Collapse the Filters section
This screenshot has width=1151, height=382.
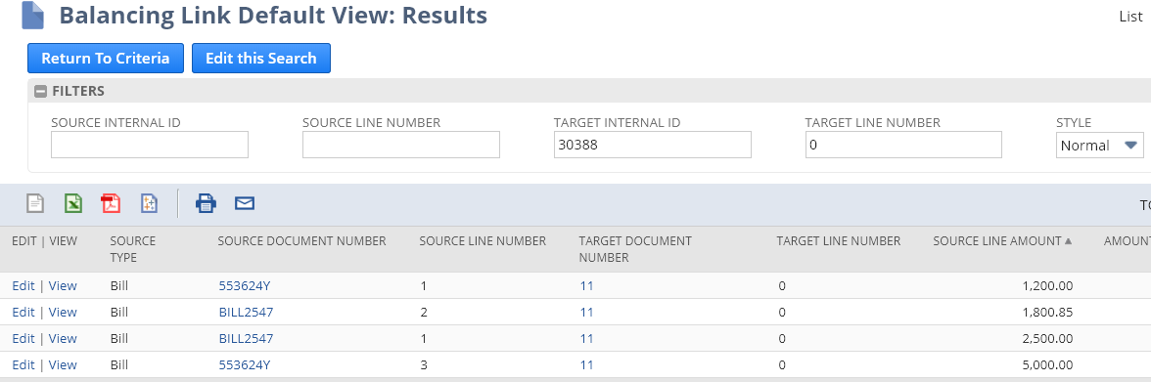point(41,92)
